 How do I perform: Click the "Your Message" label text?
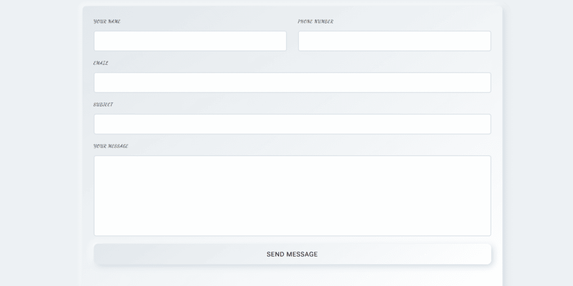111,146
